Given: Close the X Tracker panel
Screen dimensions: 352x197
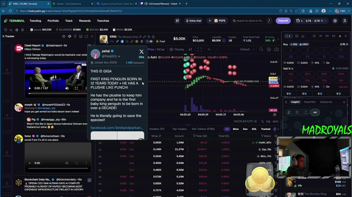Looking at the screenshot, I should 92,36.
